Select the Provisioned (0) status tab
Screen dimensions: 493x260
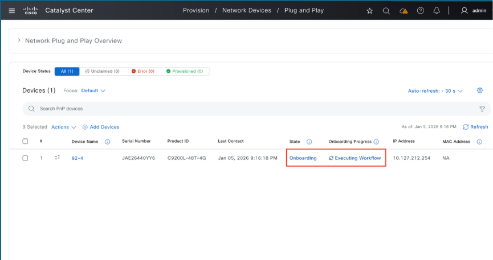click(185, 71)
